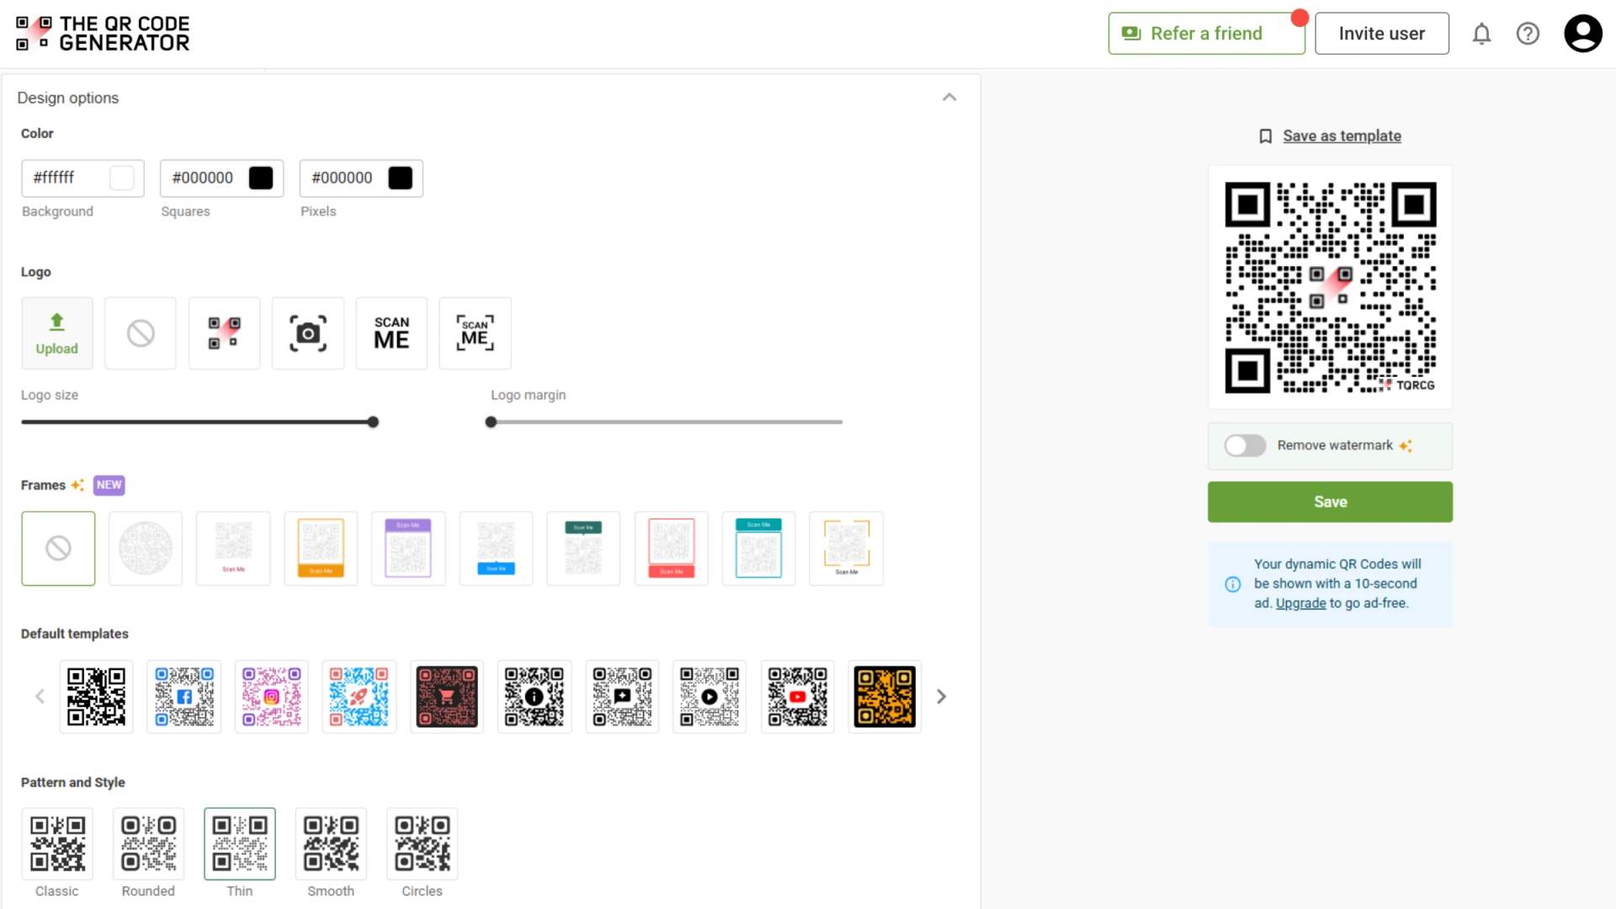Select the blue bottom-label frame
This screenshot has height=909, width=1616.
(x=496, y=549)
